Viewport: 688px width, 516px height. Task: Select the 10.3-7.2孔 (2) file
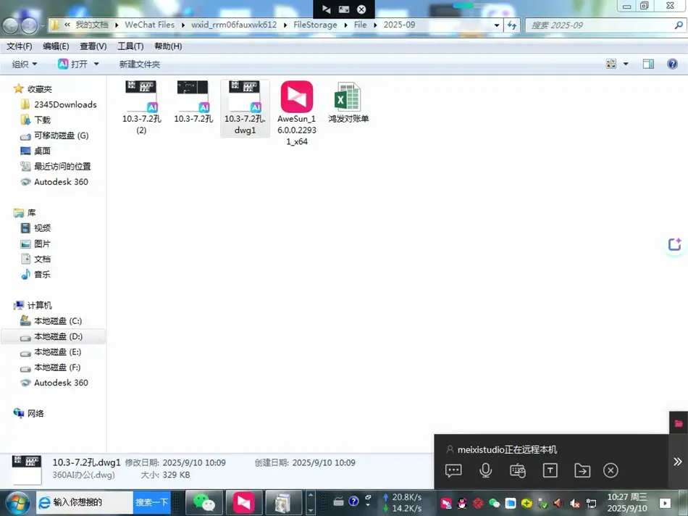click(141, 107)
